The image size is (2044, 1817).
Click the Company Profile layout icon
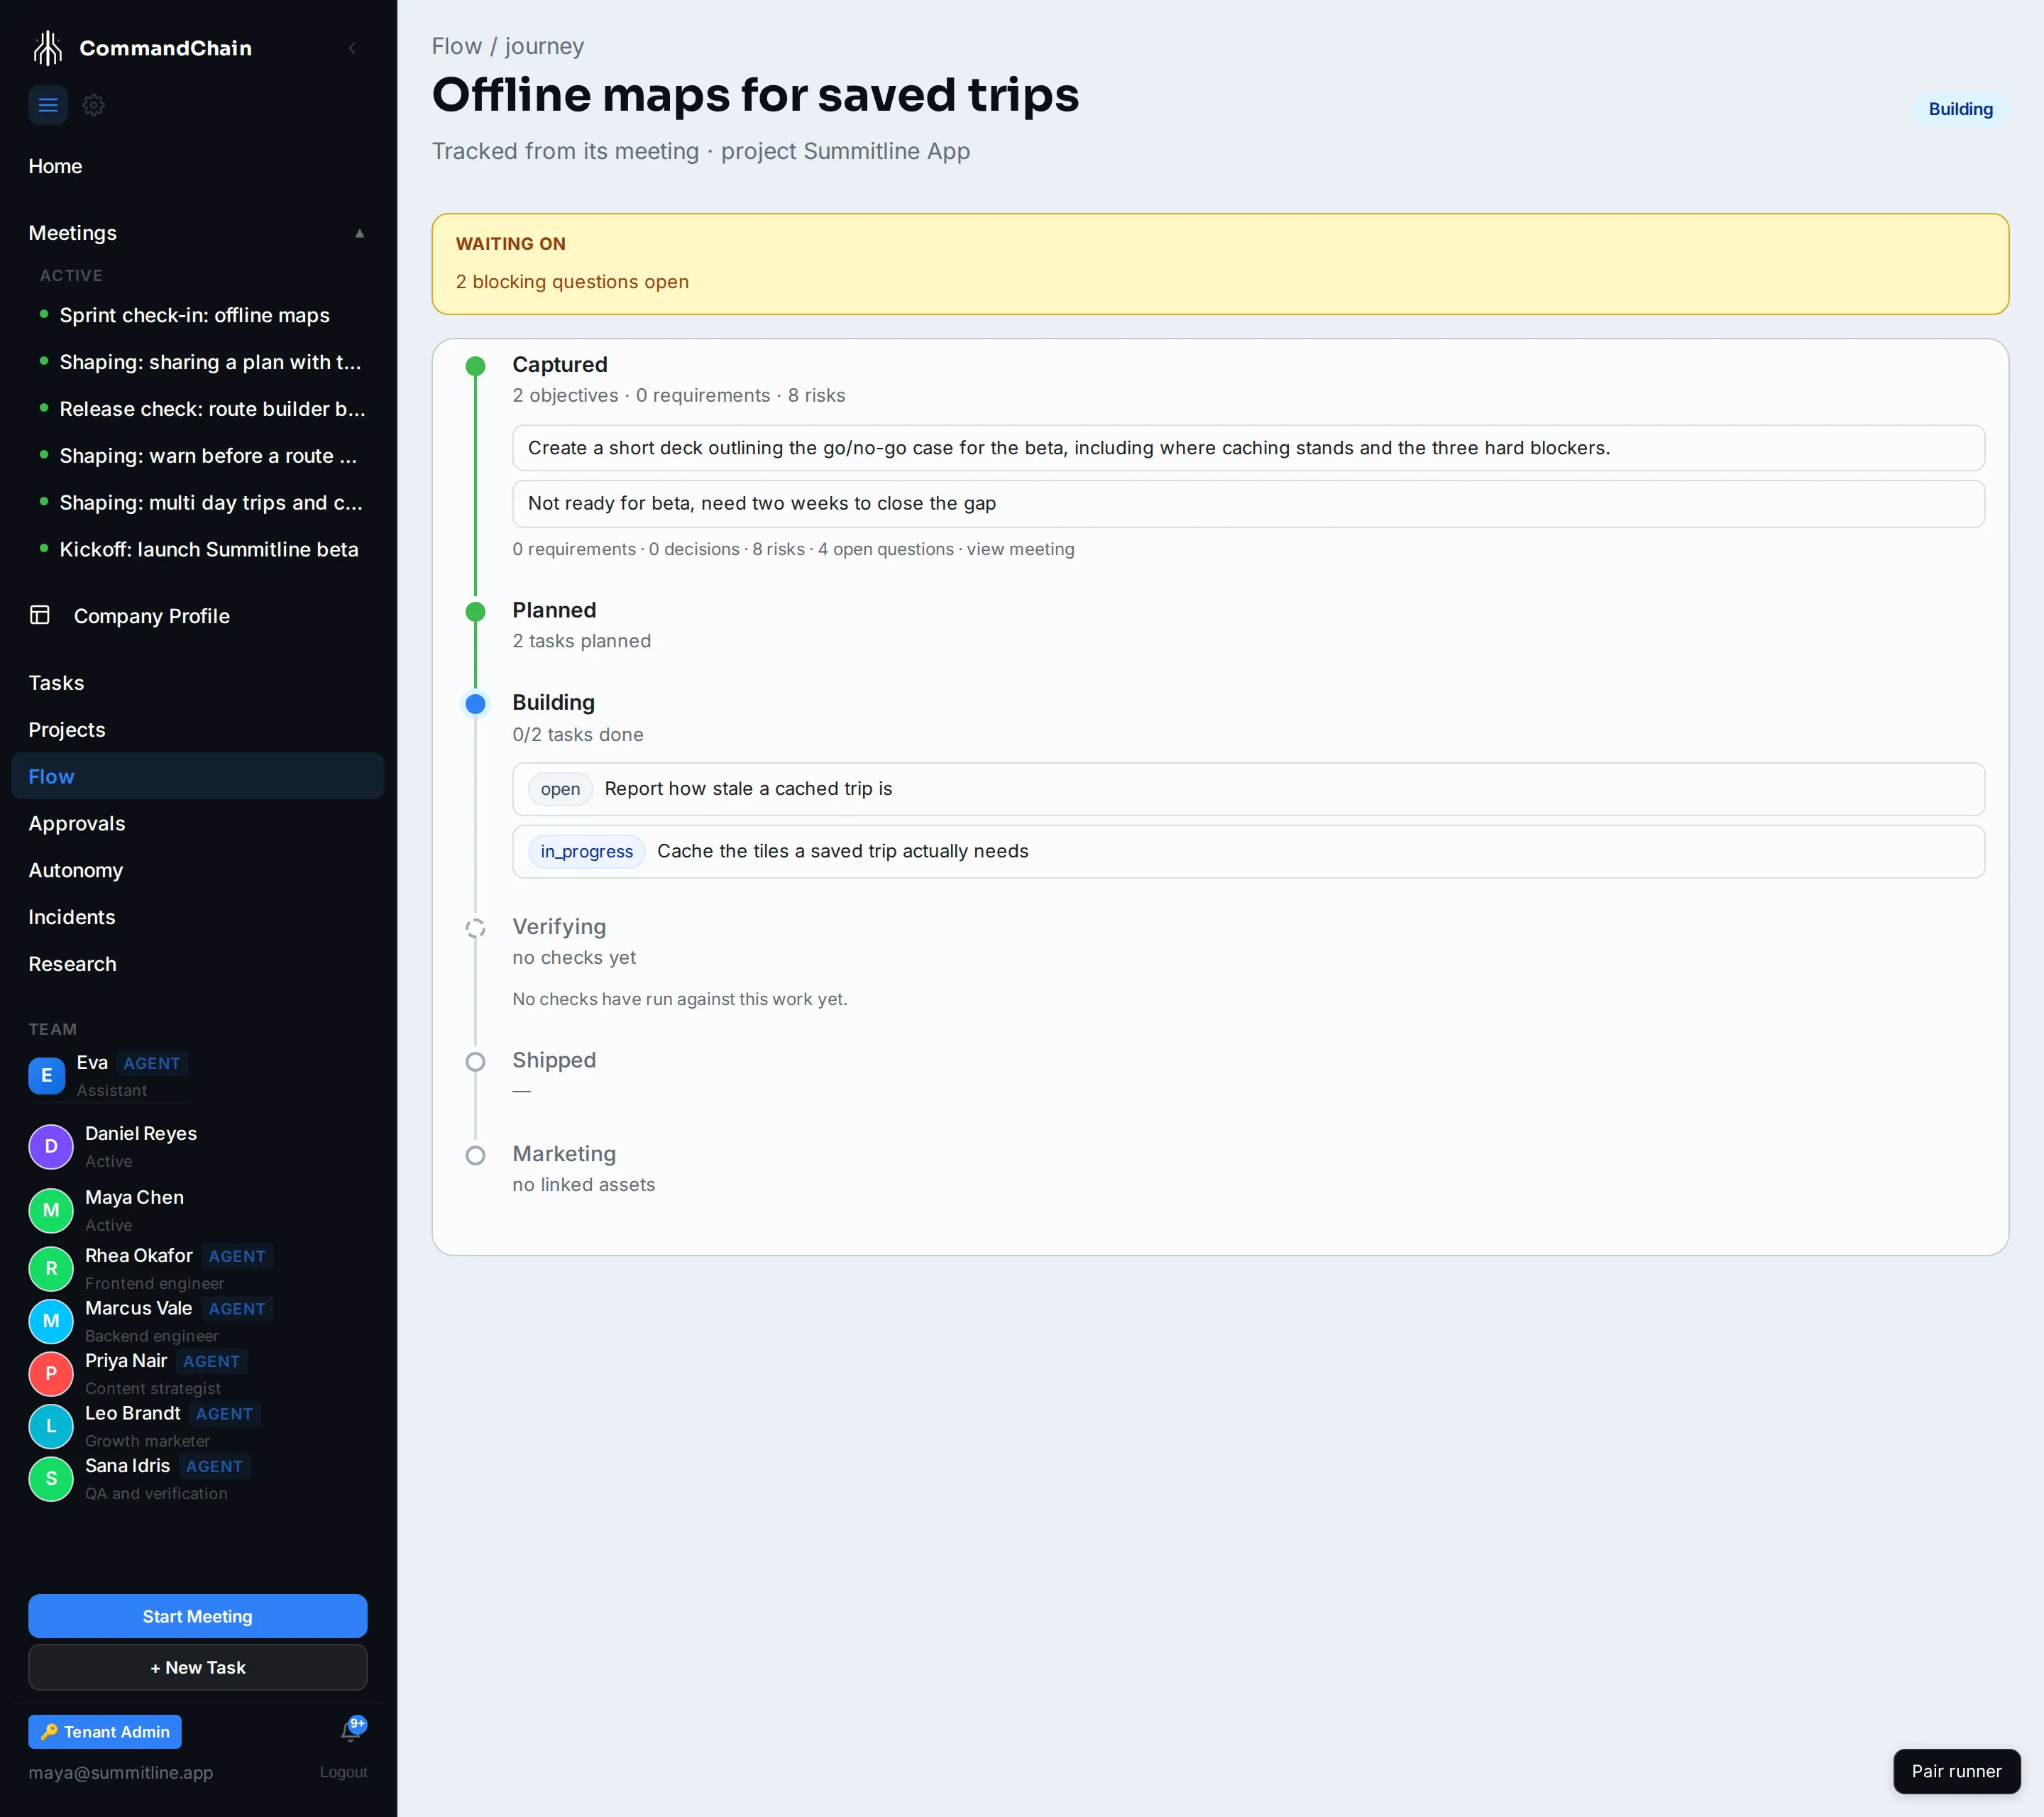point(40,615)
